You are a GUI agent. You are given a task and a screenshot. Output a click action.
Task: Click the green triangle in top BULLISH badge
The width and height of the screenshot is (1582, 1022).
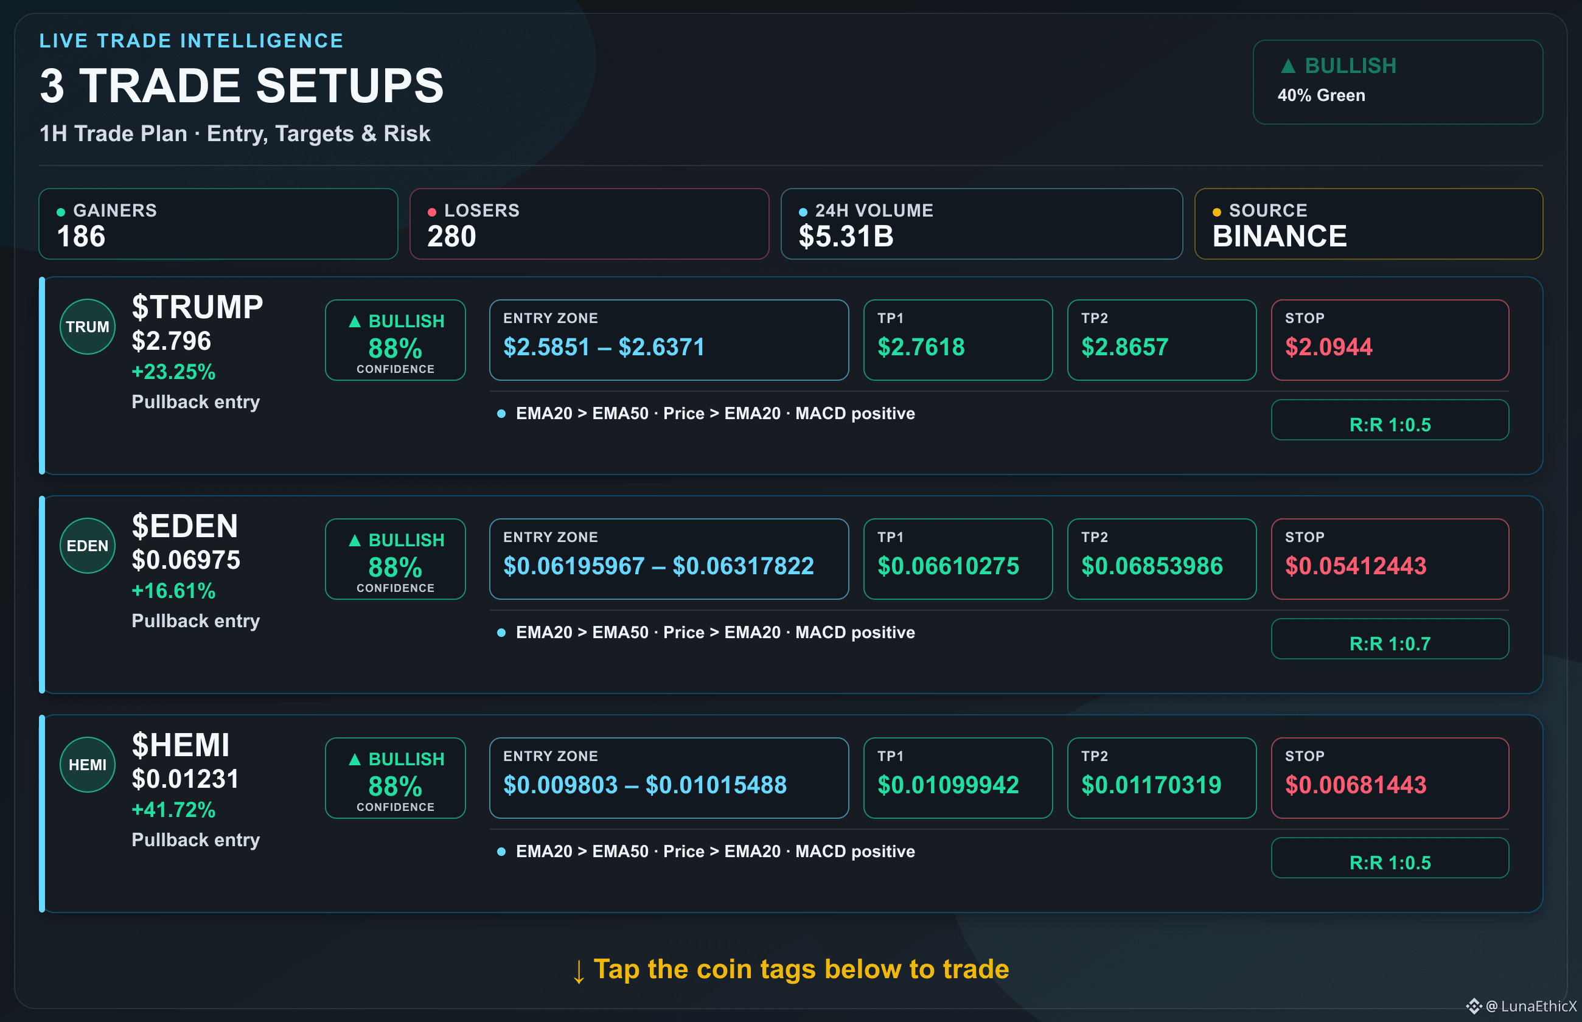1288,66
